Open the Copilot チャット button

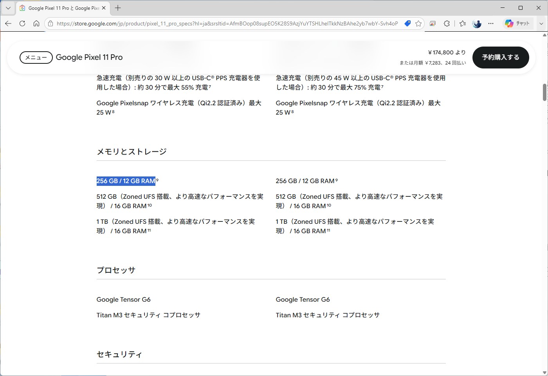point(517,23)
